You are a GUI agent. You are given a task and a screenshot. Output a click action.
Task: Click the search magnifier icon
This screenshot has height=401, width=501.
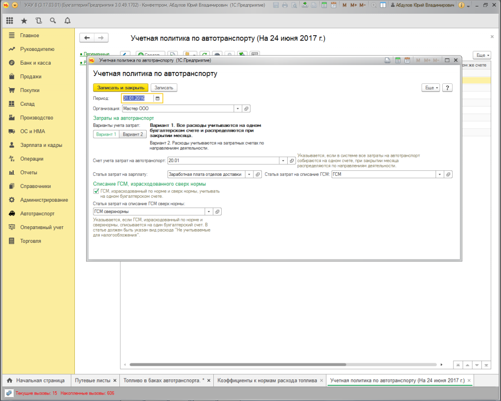click(x=53, y=21)
